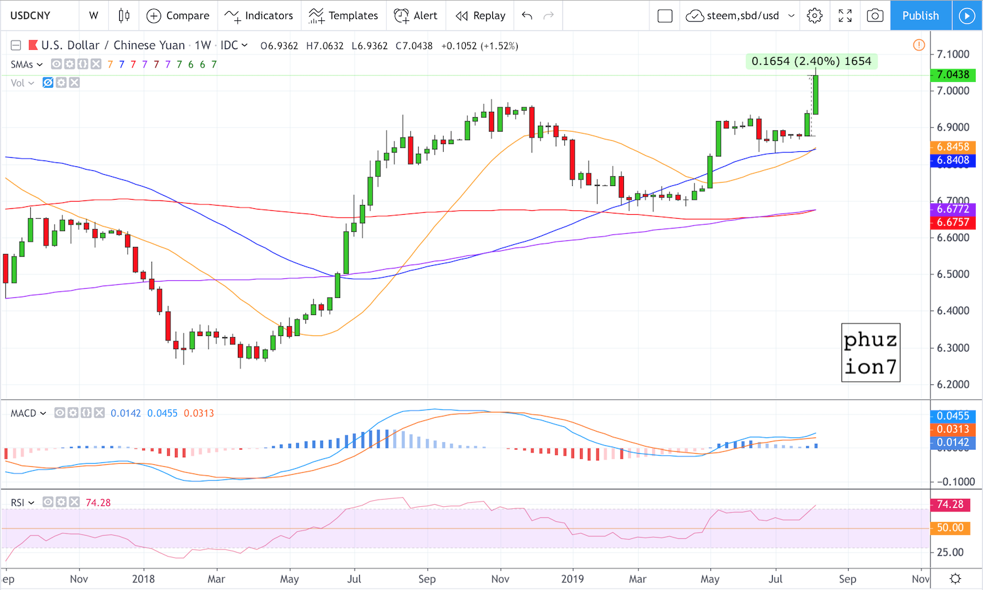Click the Publish button
Image resolution: width=983 pixels, height=590 pixels.
[x=921, y=16]
